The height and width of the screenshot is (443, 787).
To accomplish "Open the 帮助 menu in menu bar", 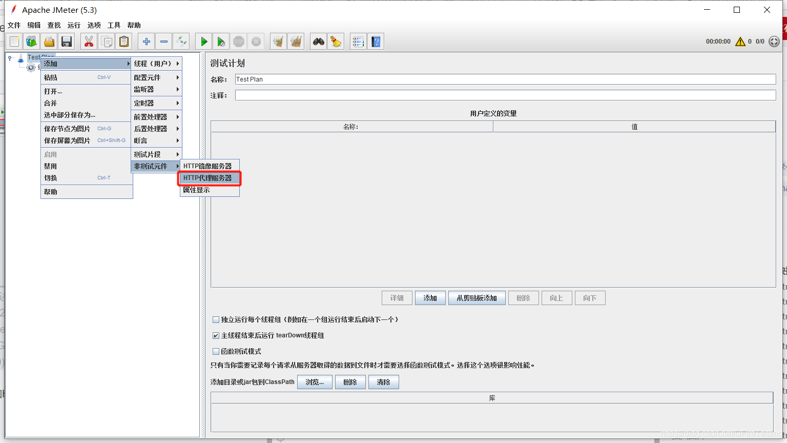I will point(134,25).
